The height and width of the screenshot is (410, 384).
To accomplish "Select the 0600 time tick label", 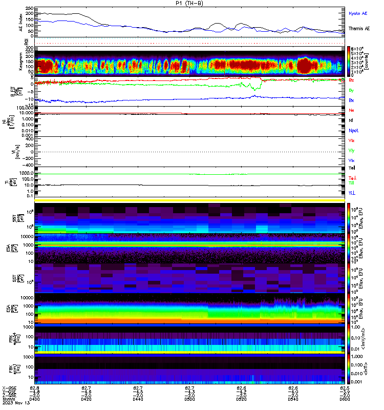I will click(345, 399).
